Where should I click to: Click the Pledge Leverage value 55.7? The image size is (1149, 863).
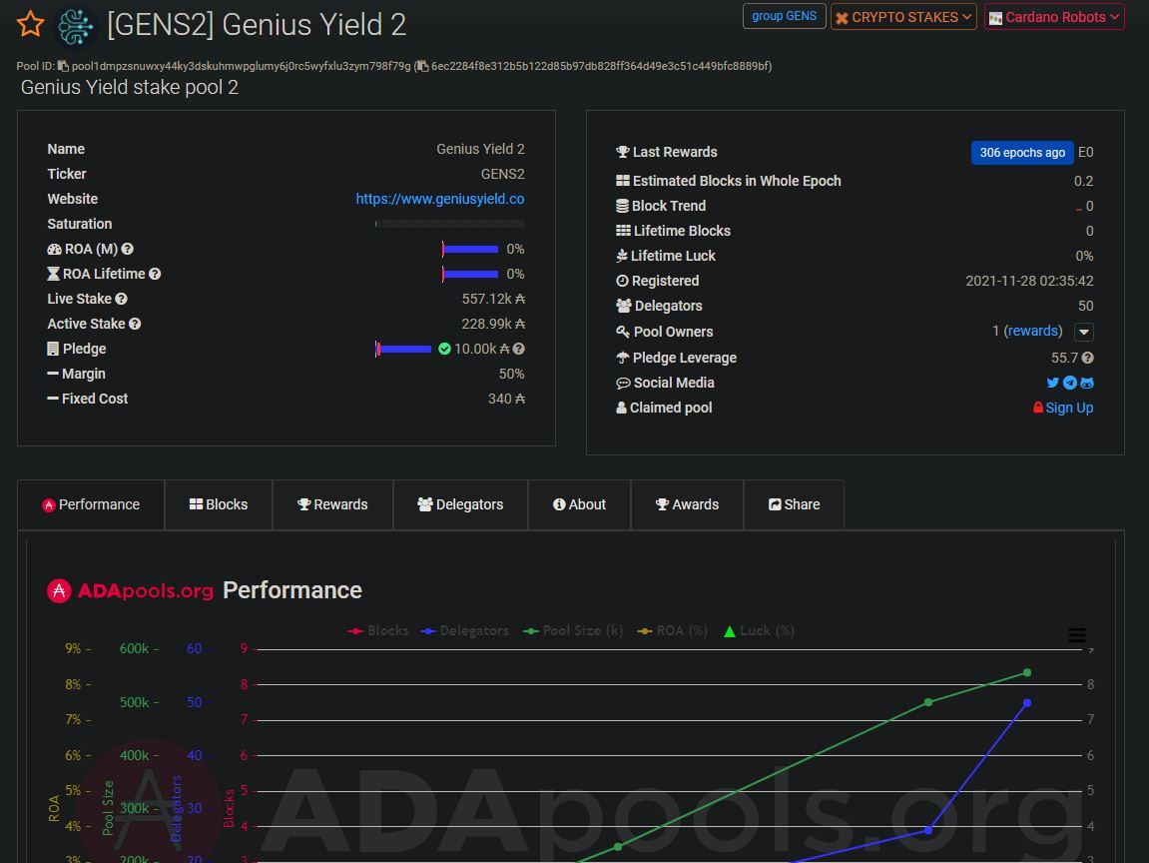tap(1064, 358)
